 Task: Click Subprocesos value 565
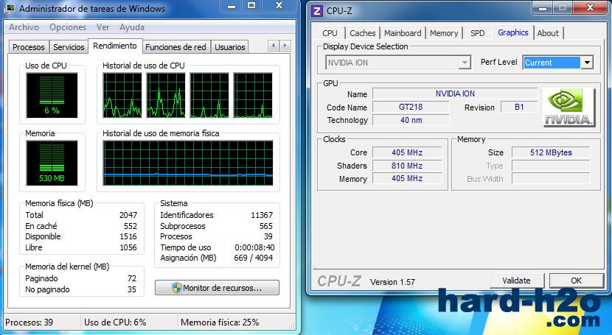[265, 226]
